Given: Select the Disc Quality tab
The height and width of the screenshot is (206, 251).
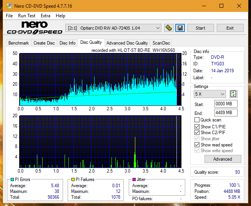Looking at the screenshot, I should pos(91,42).
